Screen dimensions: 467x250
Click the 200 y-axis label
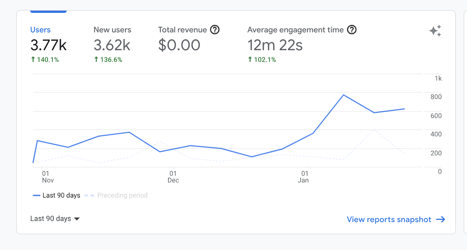click(436, 153)
